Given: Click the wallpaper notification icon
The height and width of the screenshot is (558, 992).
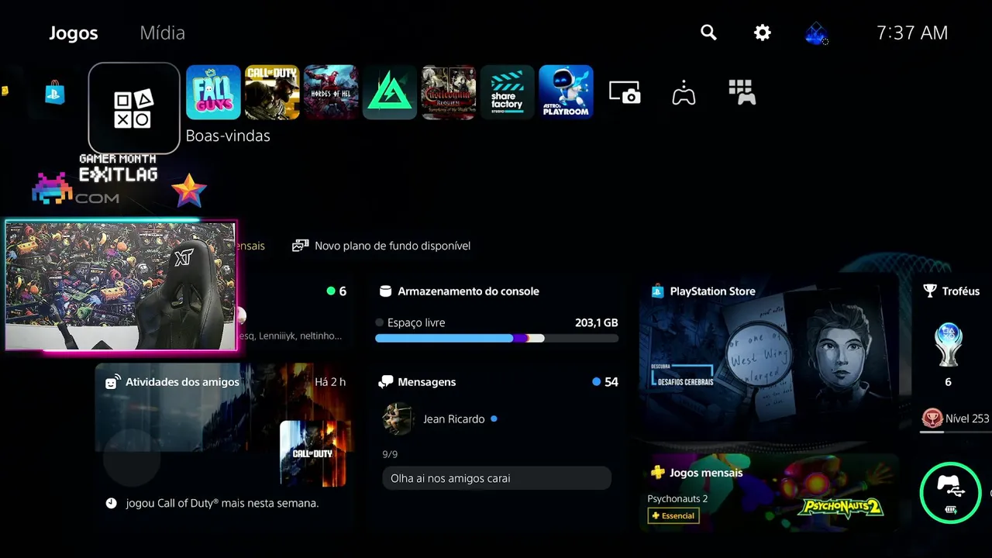Looking at the screenshot, I should click(x=300, y=246).
